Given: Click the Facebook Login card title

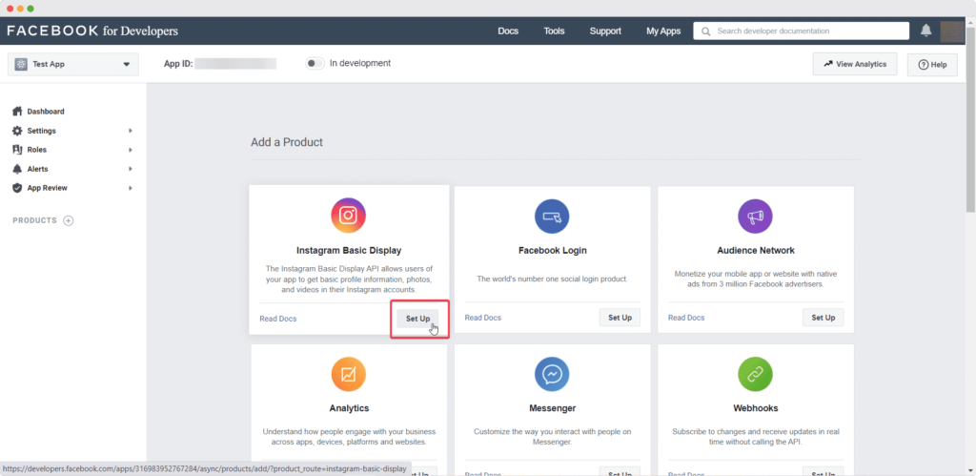Looking at the screenshot, I should 552,251.
